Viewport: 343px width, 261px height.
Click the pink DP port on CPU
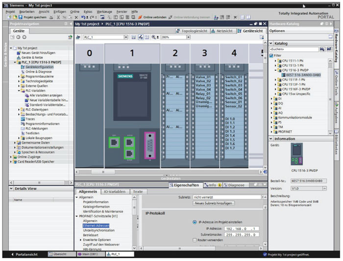tap(149, 144)
